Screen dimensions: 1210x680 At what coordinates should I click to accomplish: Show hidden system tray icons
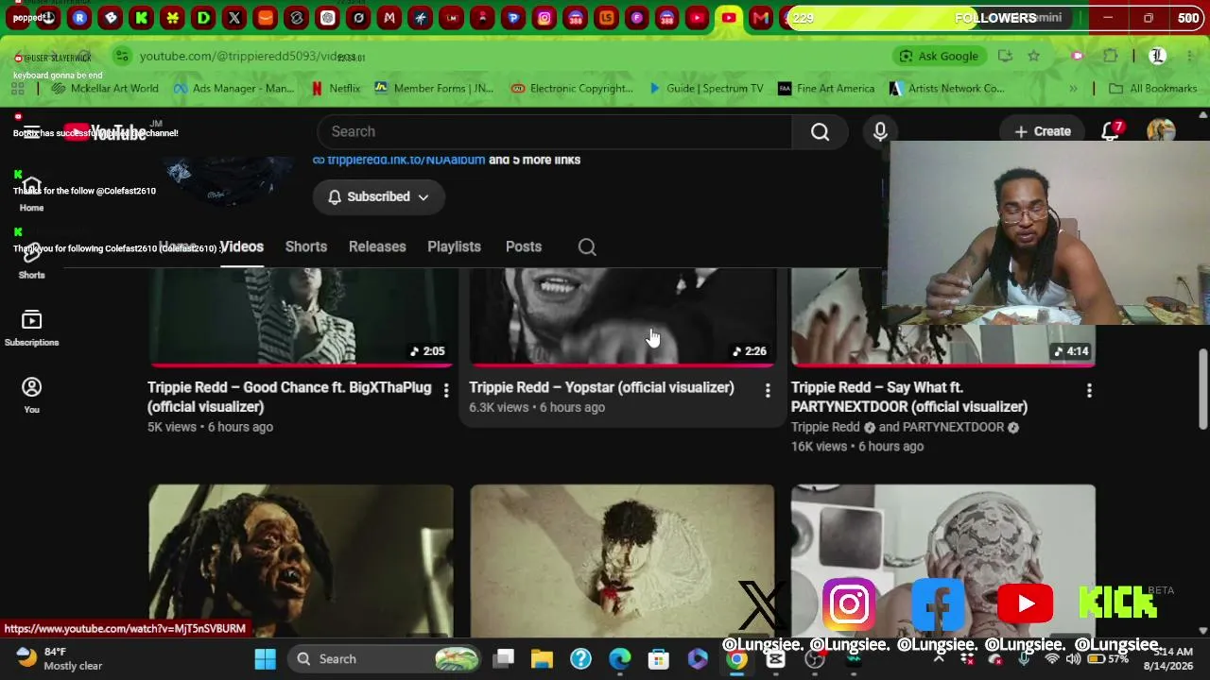pos(939,659)
